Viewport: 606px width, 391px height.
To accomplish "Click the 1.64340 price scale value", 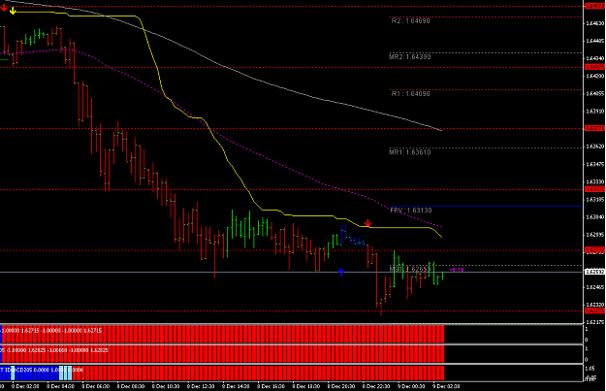I will click(594, 58).
